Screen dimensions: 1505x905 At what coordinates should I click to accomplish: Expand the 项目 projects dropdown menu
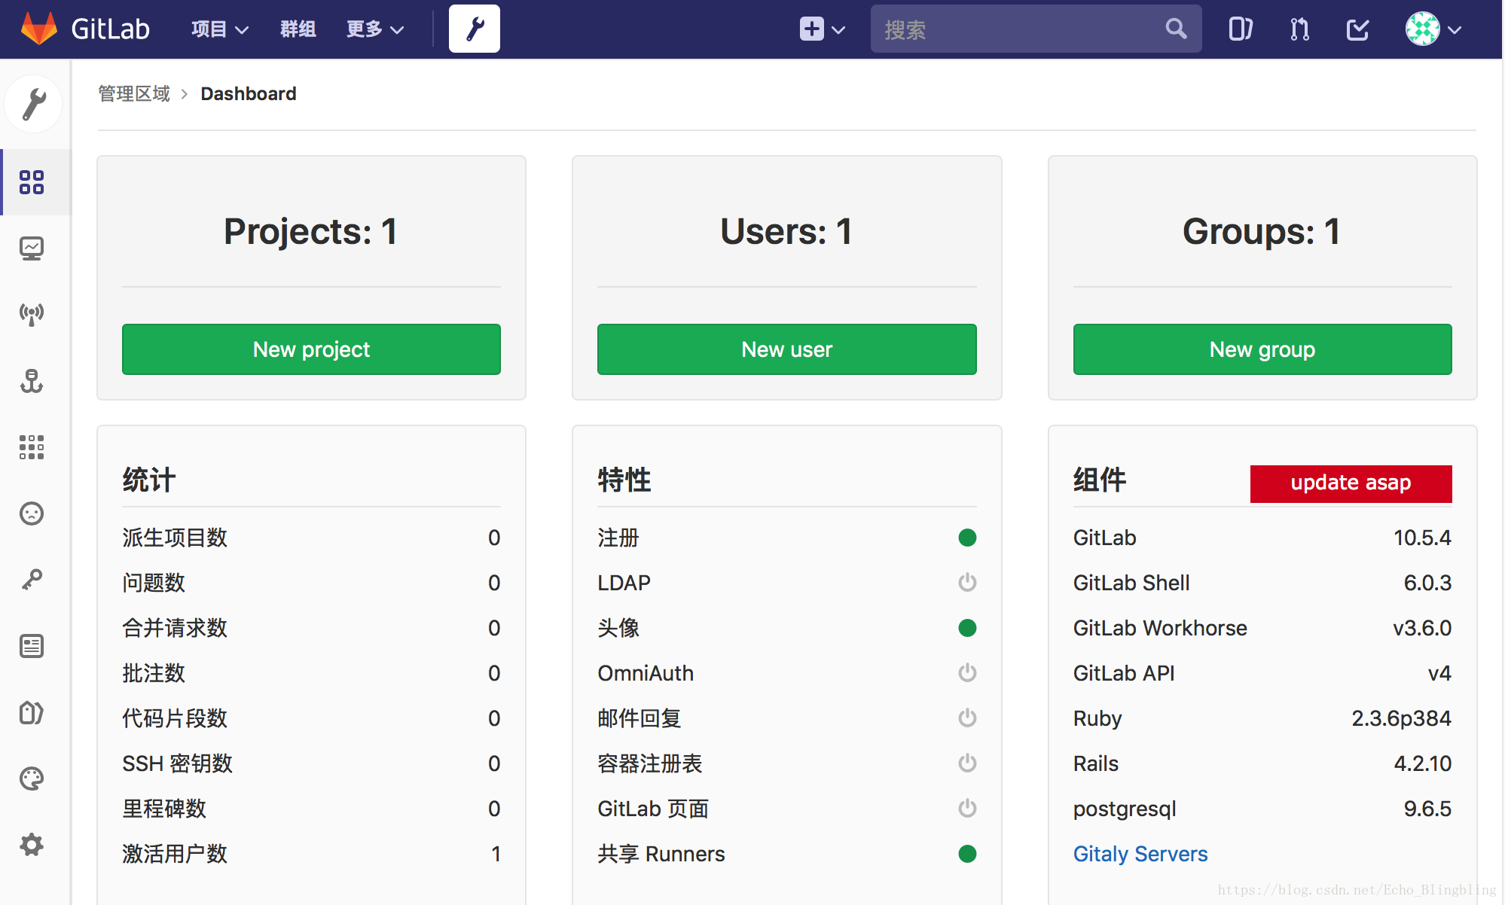pyautogui.click(x=214, y=28)
